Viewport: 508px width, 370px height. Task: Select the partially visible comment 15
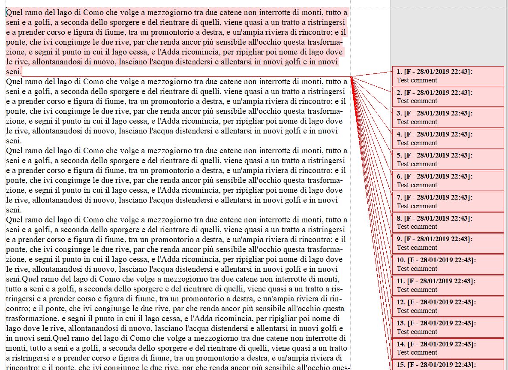pyautogui.click(x=448, y=365)
